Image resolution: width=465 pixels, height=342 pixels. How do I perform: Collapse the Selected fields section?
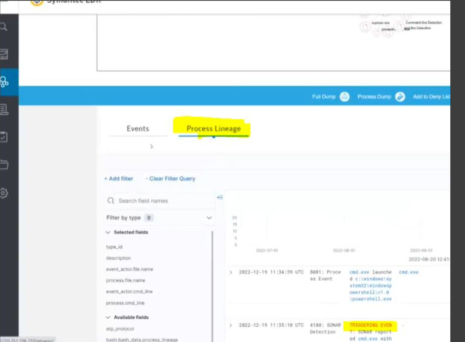tap(108, 232)
